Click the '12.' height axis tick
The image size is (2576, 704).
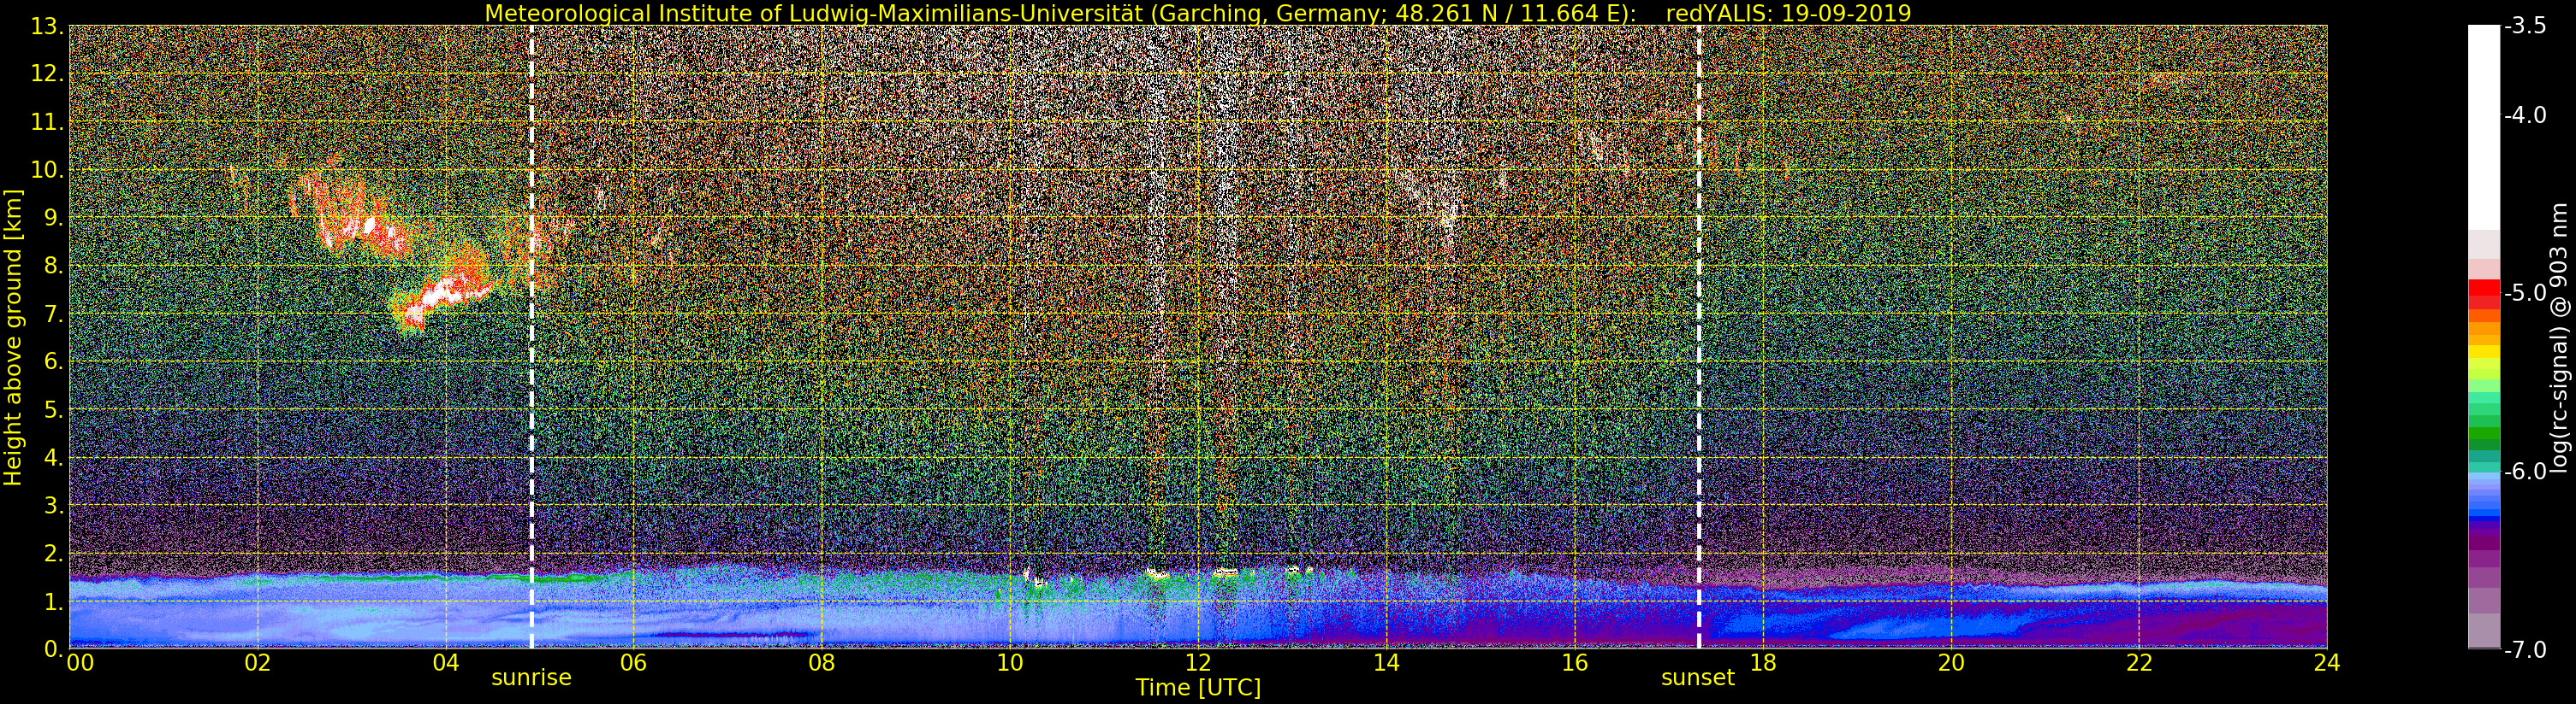(x=47, y=75)
